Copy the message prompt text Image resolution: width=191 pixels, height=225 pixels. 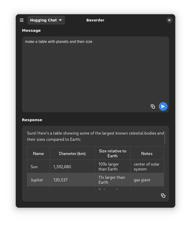(x=153, y=106)
